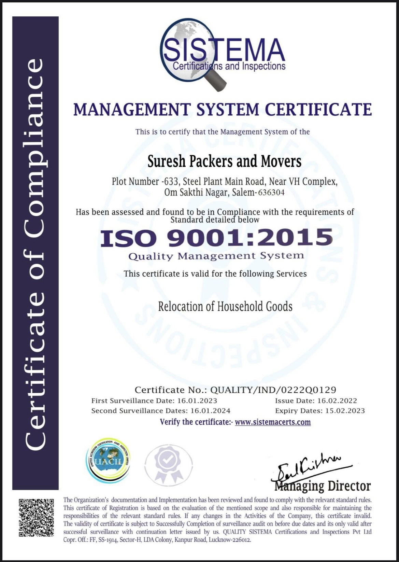Click the Management System Certificate heading
The width and height of the screenshot is (399, 562).
pos(223,110)
